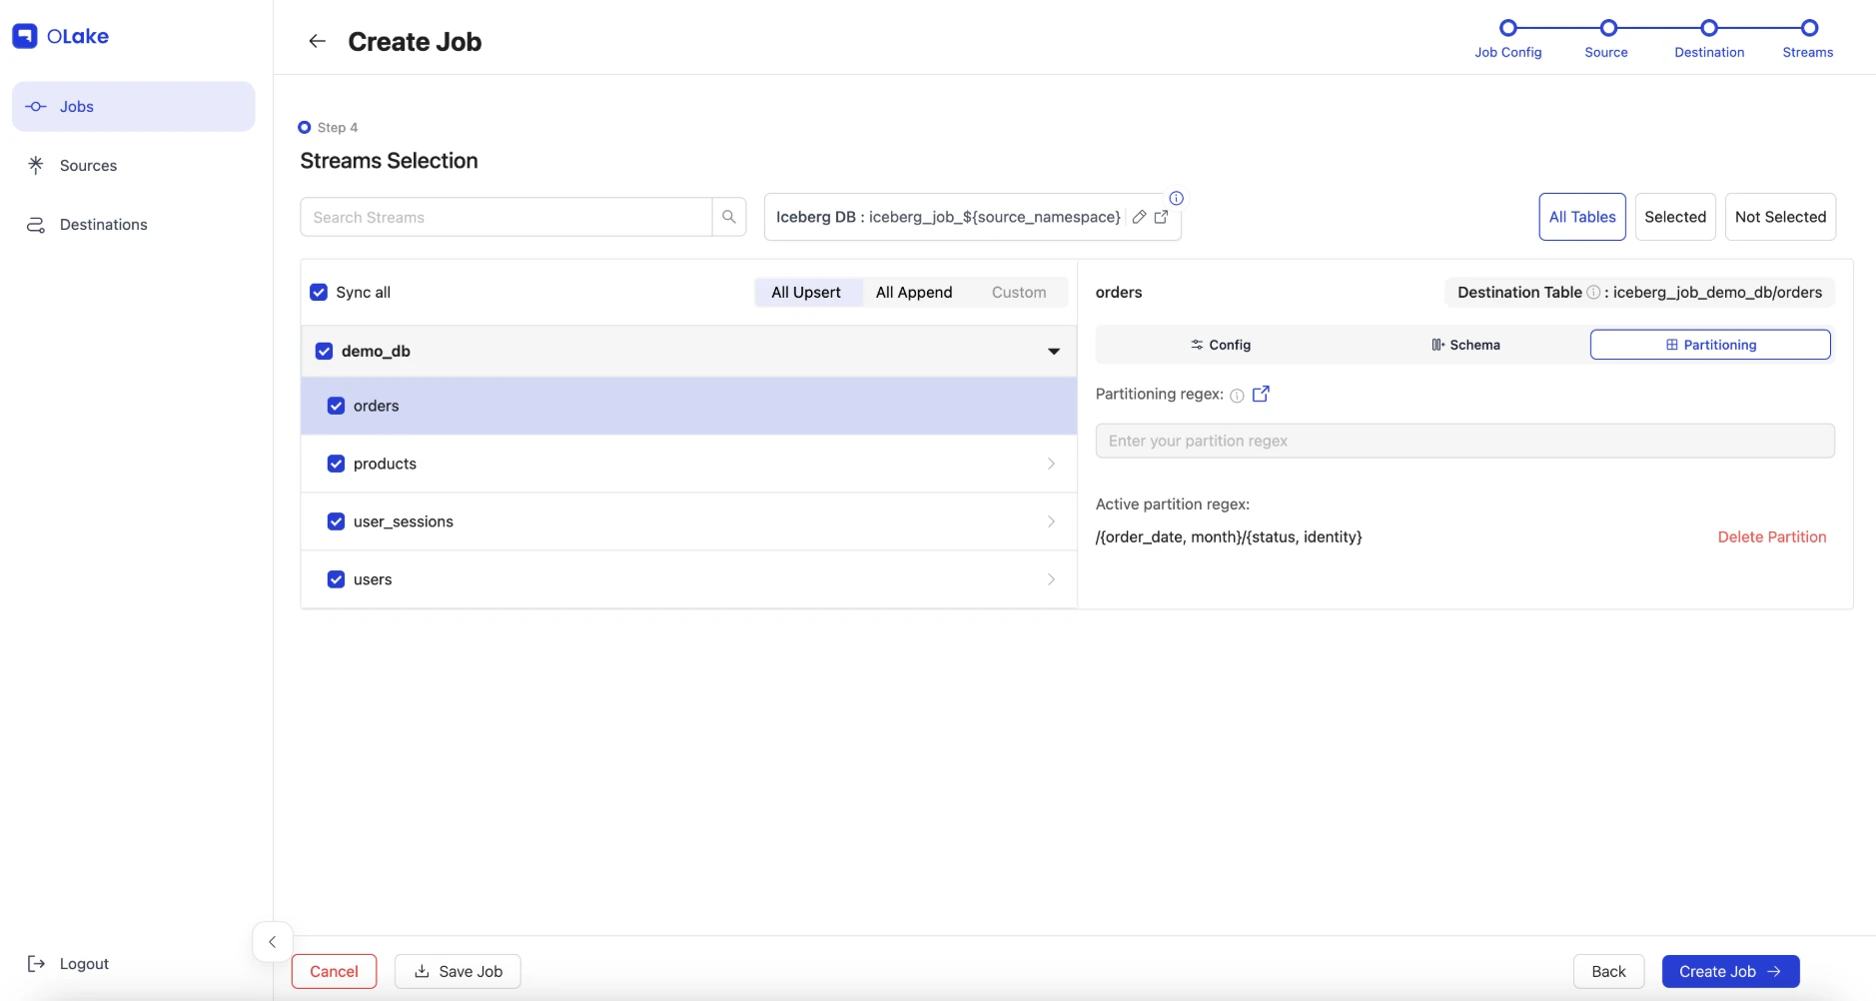
Task: Edit the Iceberg DB name with pencil icon
Action: click(x=1139, y=217)
